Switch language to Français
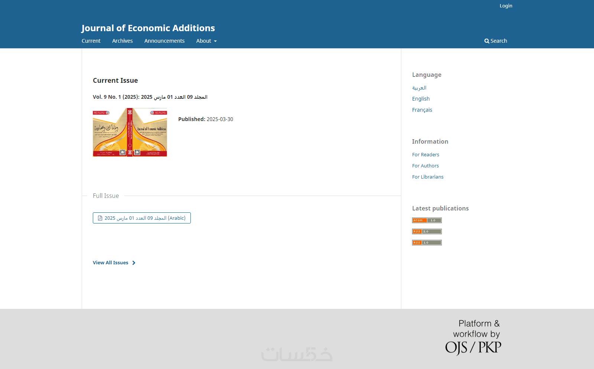This screenshot has width=594, height=369. click(x=422, y=110)
